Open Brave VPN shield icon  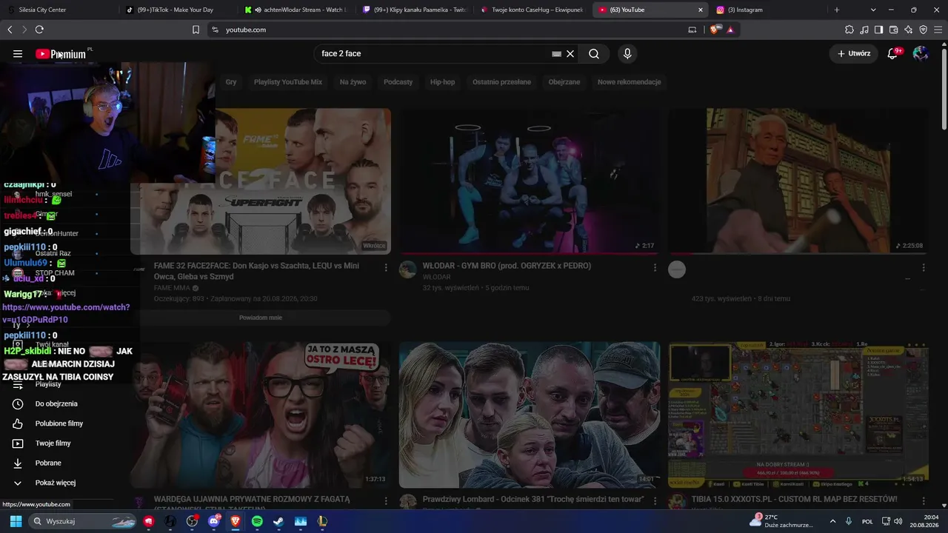(923, 30)
